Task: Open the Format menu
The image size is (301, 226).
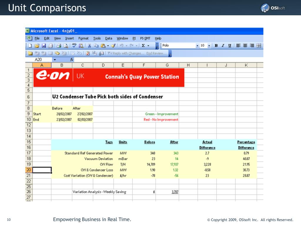Action: click(x=83, y=38)
